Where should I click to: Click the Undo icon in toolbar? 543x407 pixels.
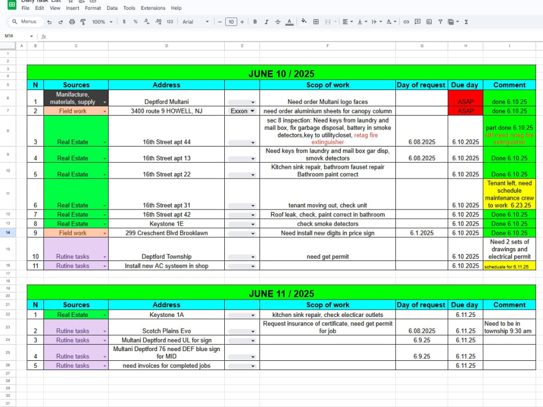click(49, 22)
